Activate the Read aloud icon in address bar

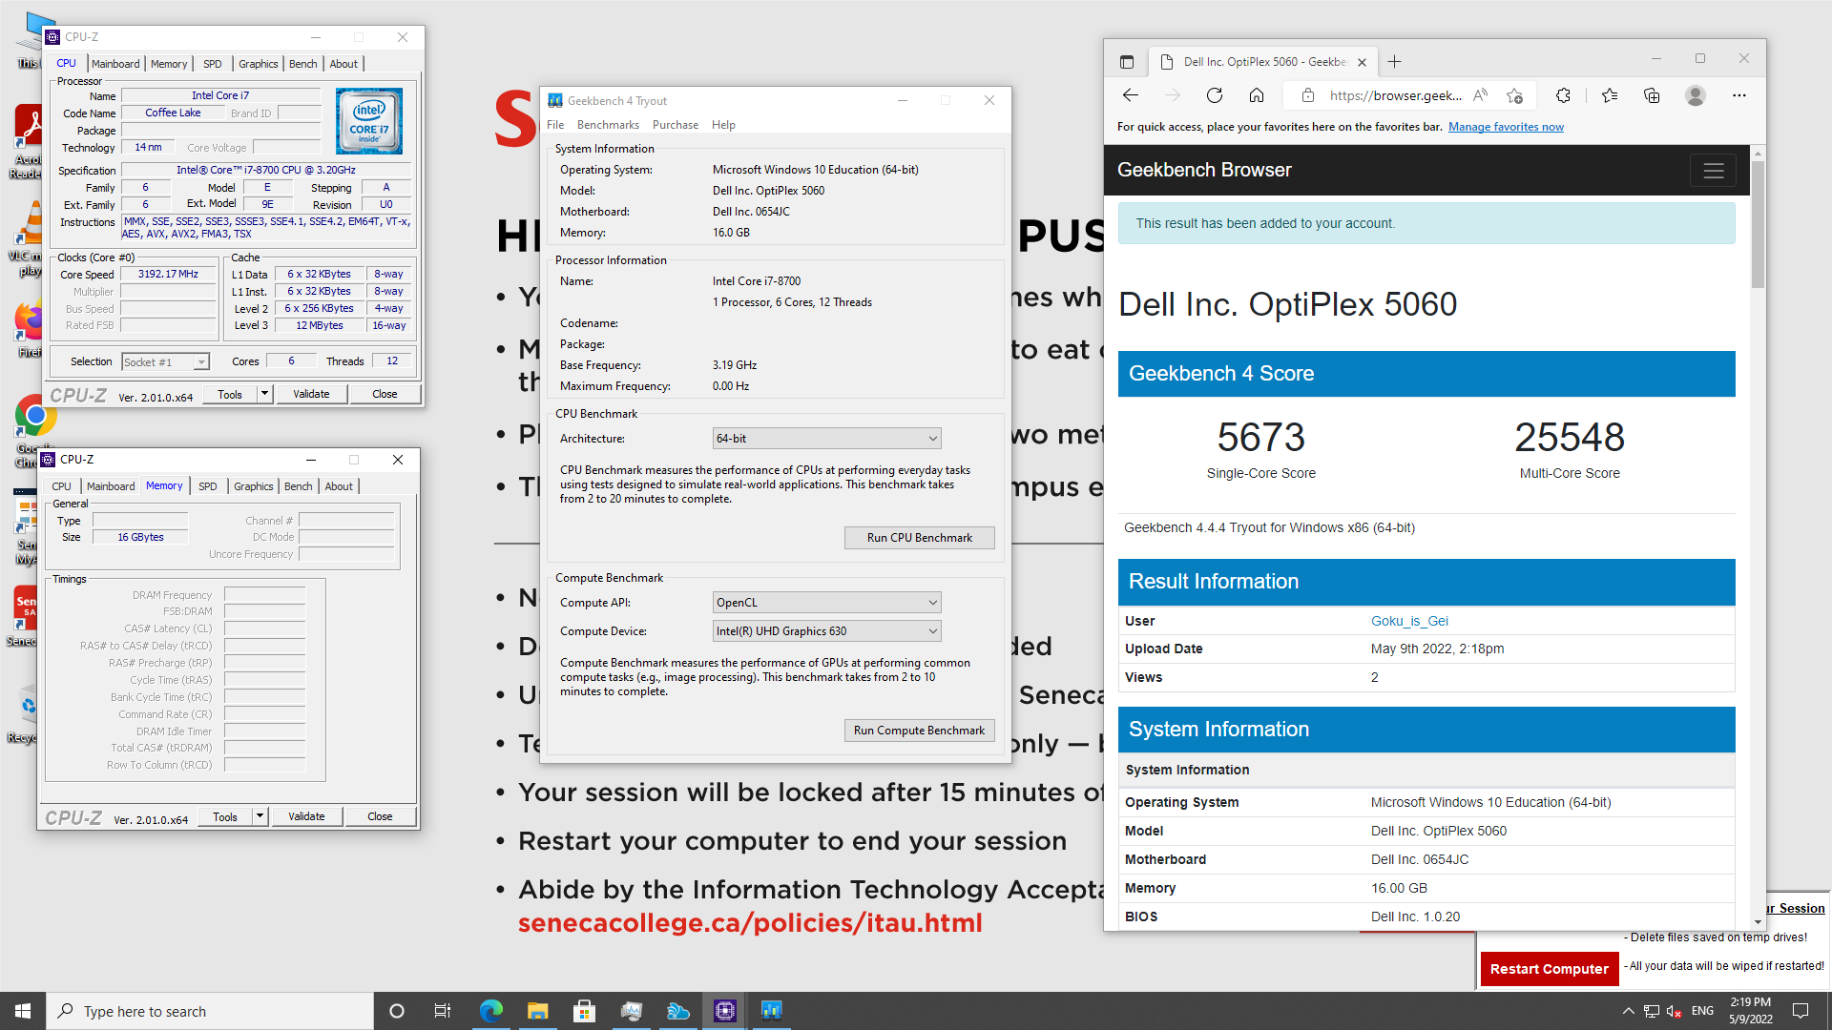1480,95
